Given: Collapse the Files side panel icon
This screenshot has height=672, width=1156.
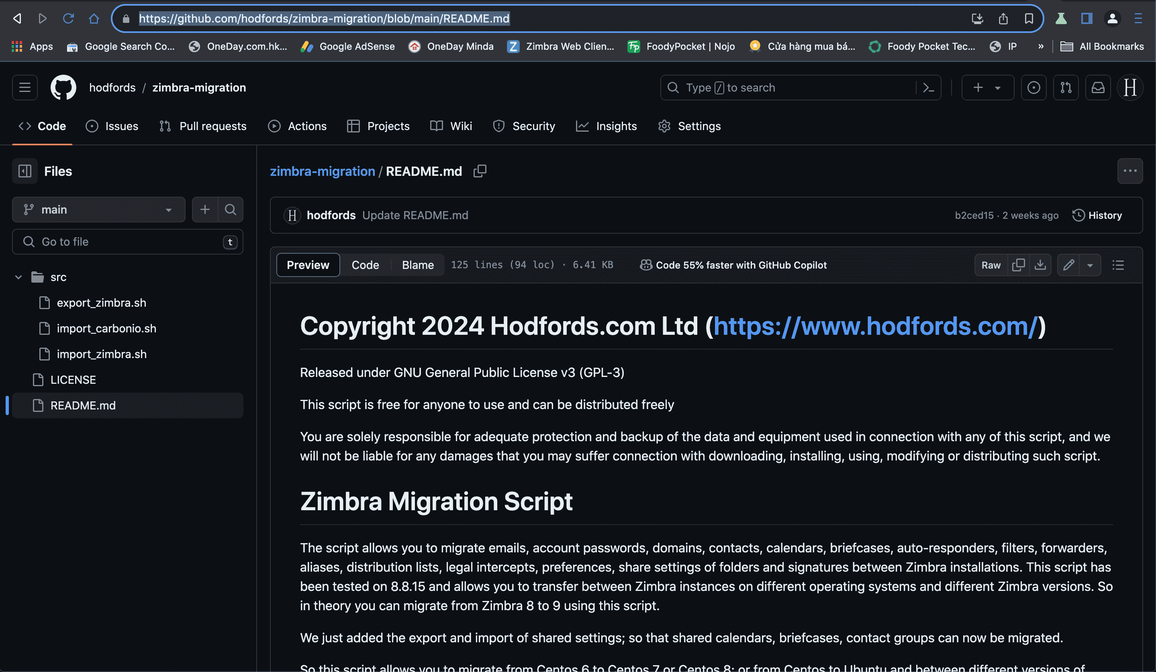Looking at the screenshot, I should pos(25,171).
